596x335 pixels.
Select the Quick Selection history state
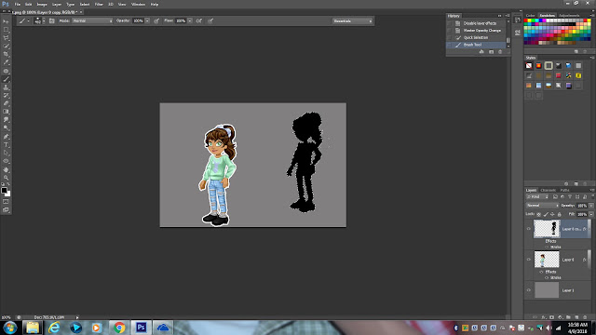[476, 37]
